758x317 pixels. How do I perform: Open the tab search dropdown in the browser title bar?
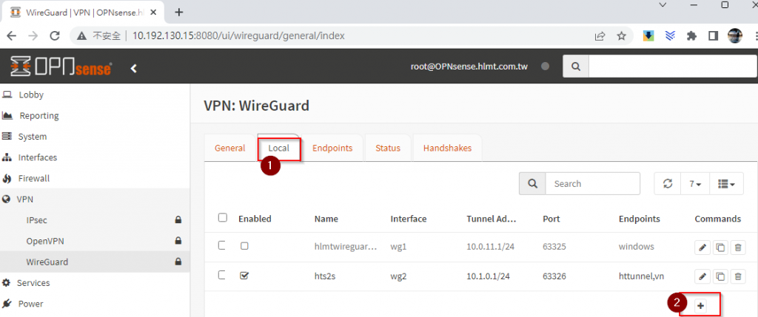tap(663, 5)
